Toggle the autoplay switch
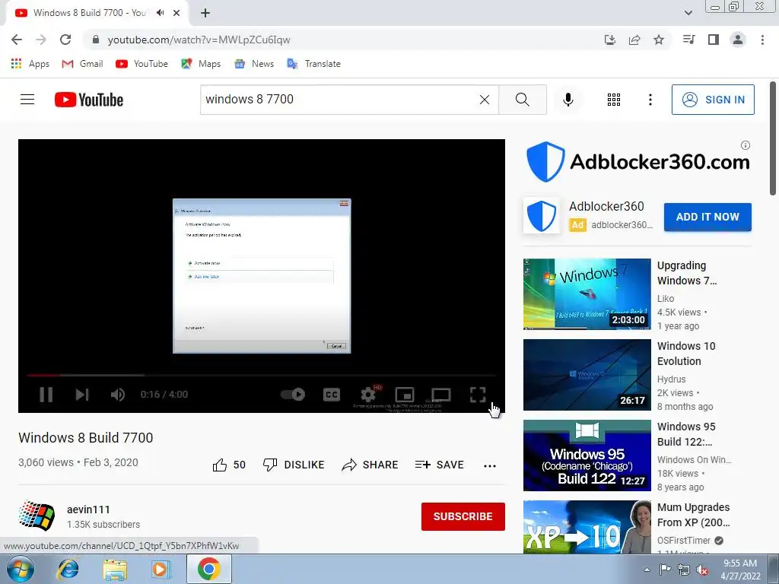 (293, 395)
